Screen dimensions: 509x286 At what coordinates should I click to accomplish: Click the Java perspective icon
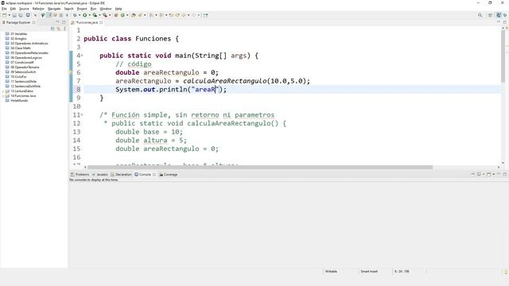click(499, 15)
